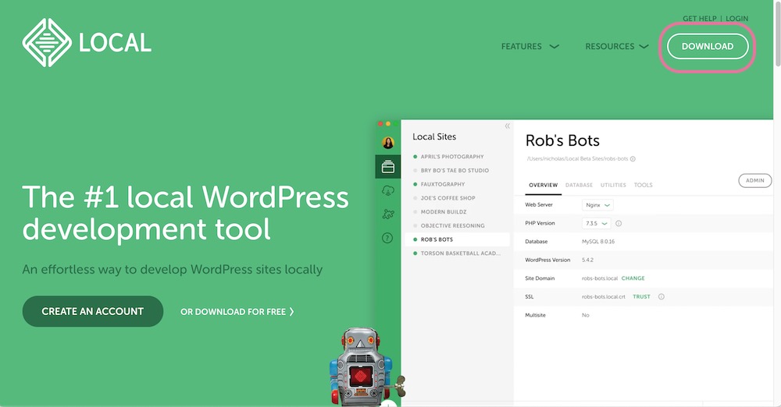
Task: Select the Local Sites icon in the sidebar
Action: click(388, 167)
